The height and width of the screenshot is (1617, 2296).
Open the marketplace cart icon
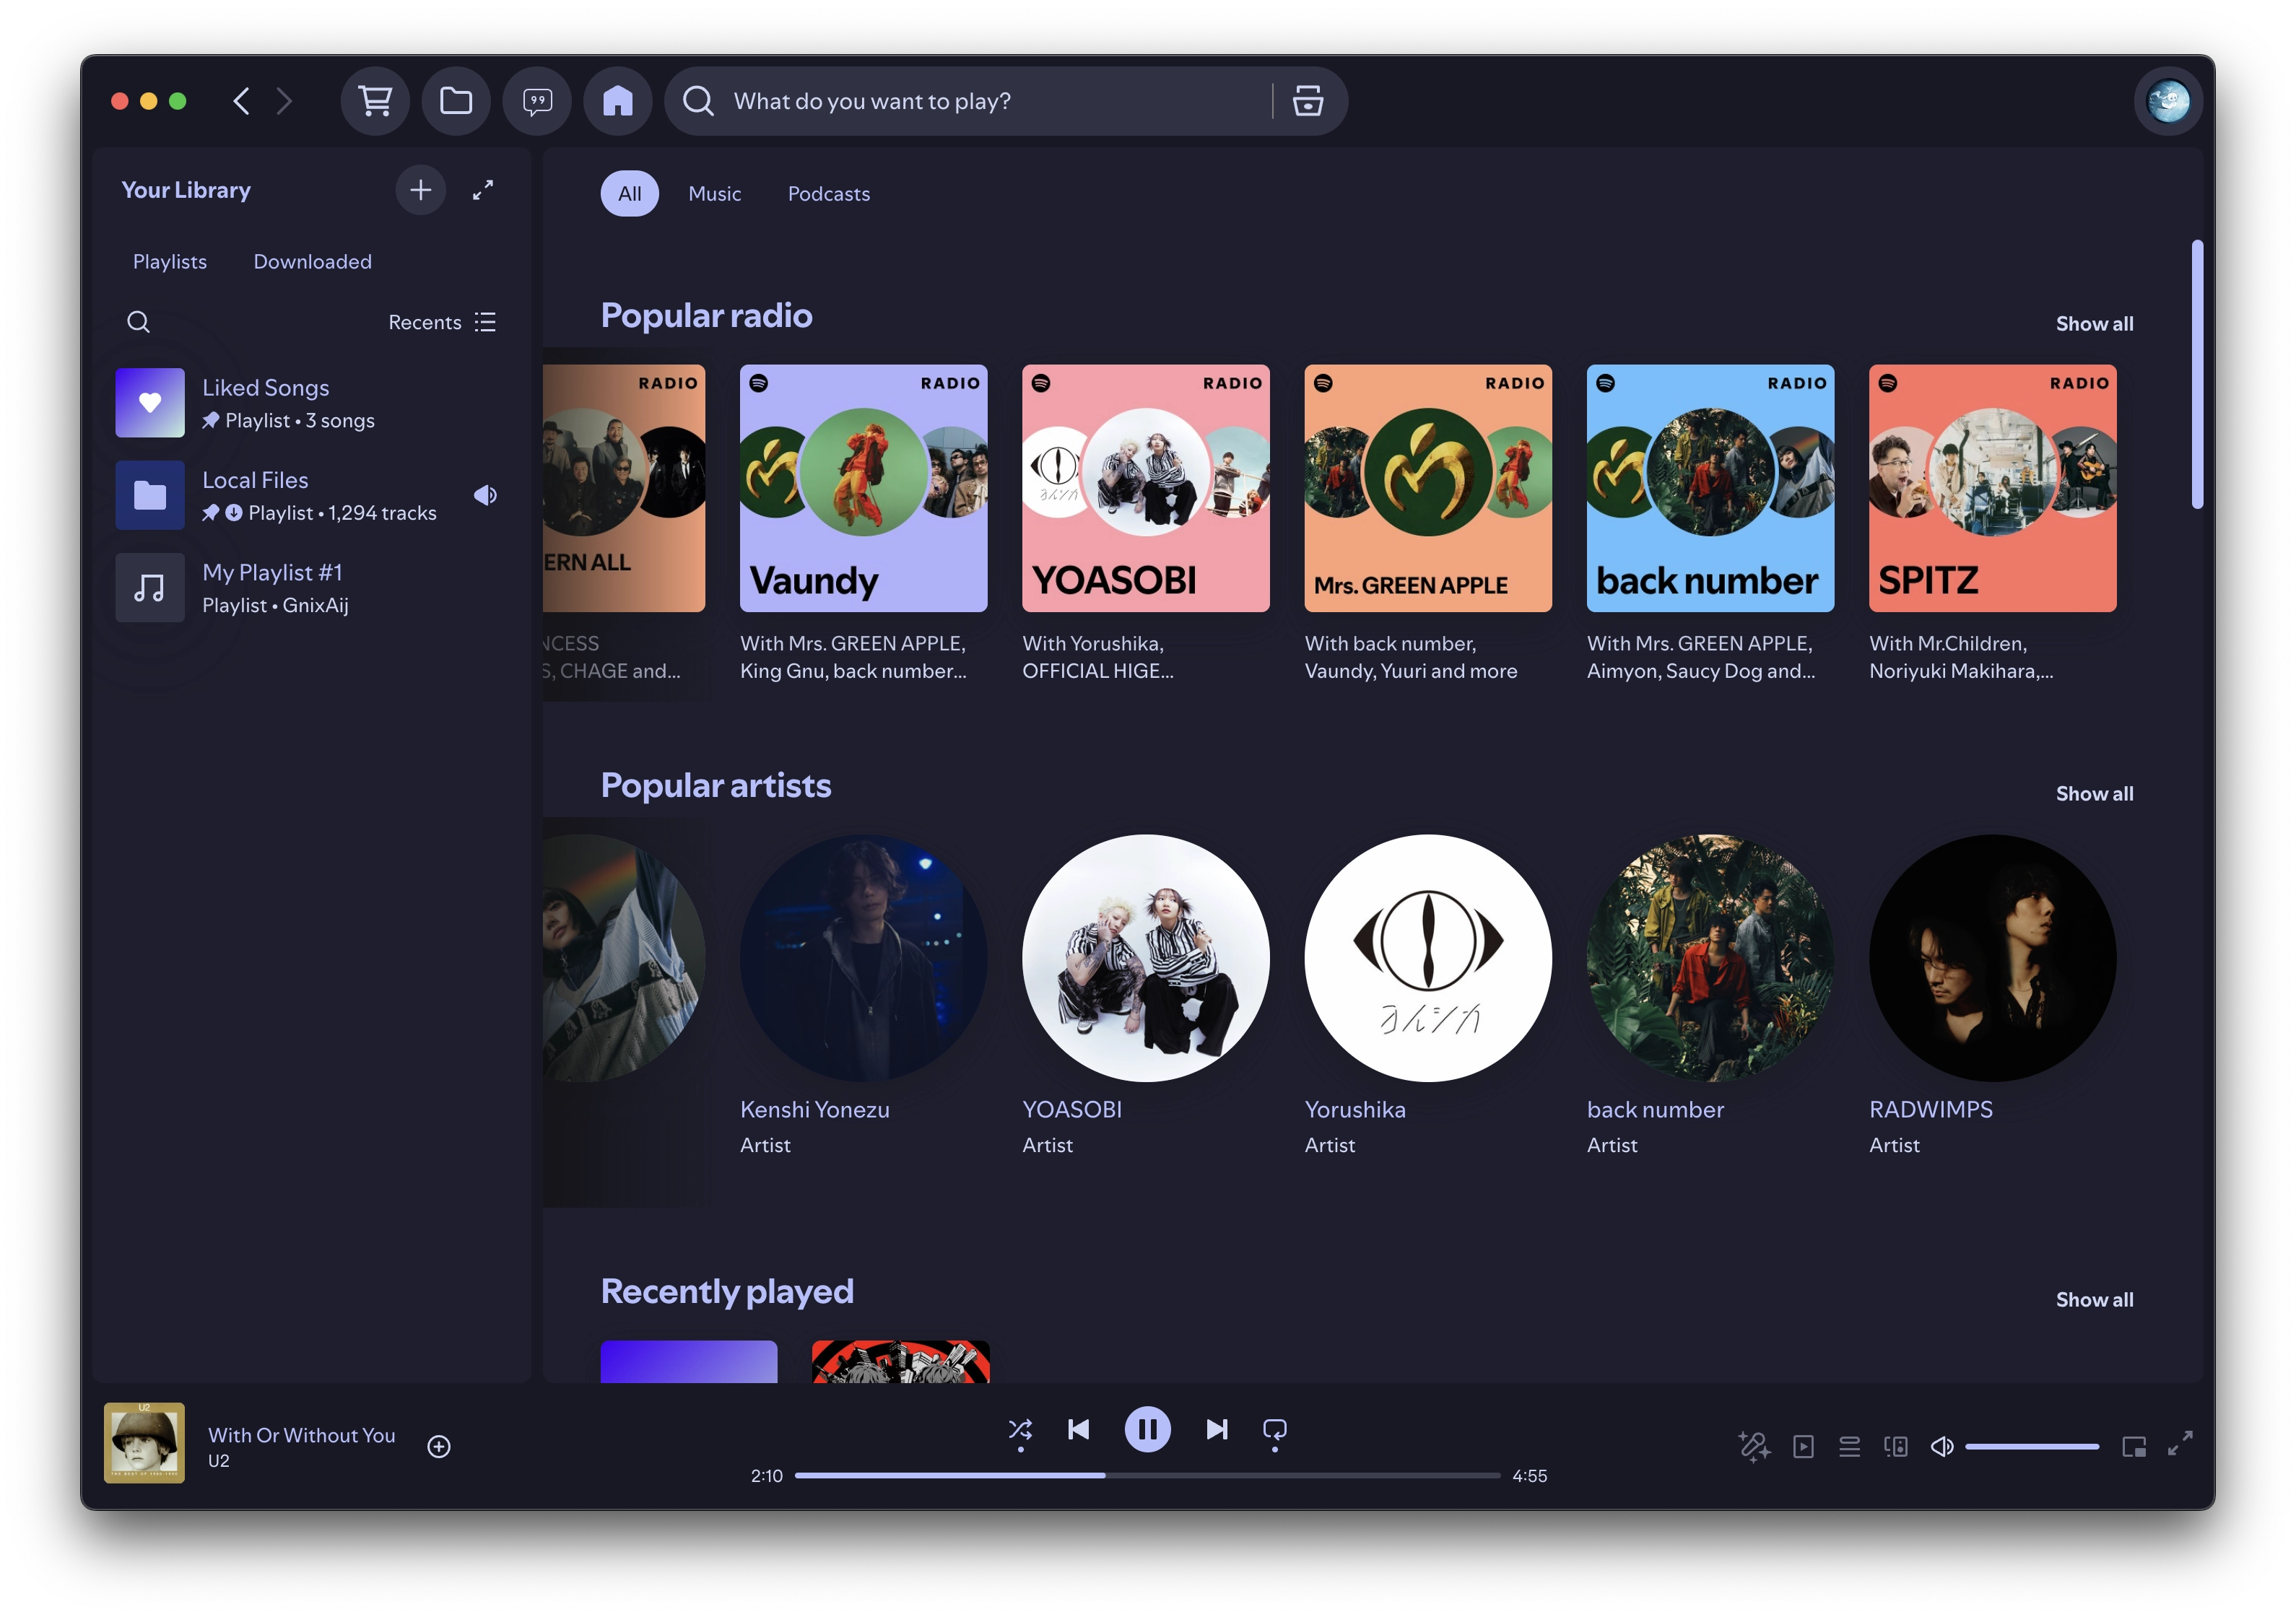(x=375, y=101)
